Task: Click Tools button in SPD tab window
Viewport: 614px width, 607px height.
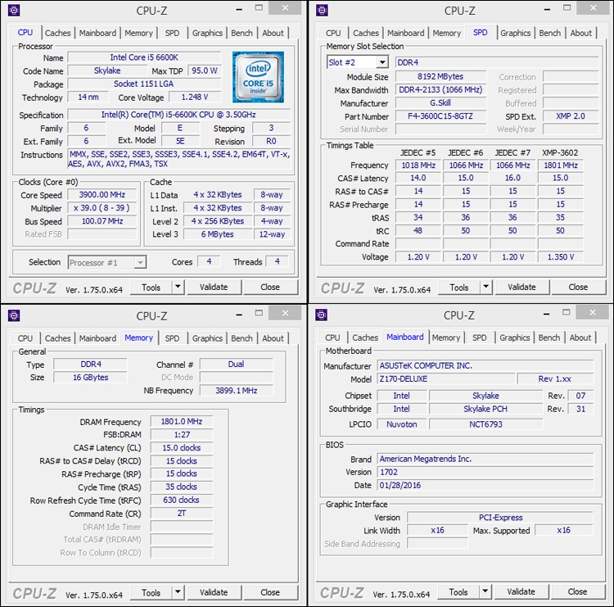Action: 459,287
